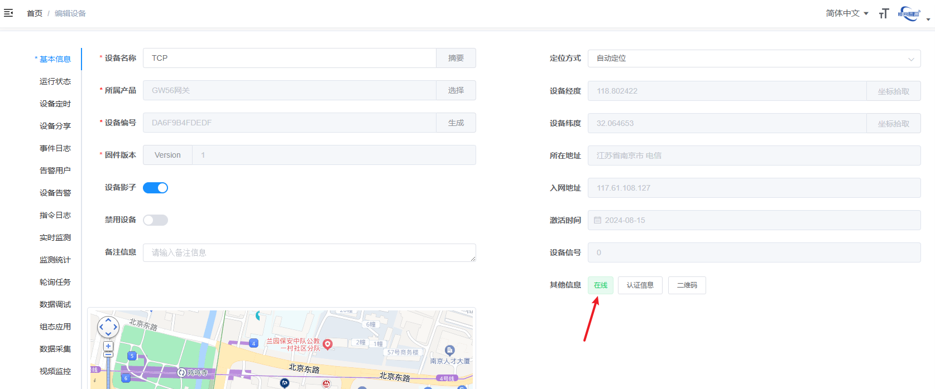Click the map pan direction control
Image resolution: width=935 pixels, height=389 pixels.
pos(108,327)
